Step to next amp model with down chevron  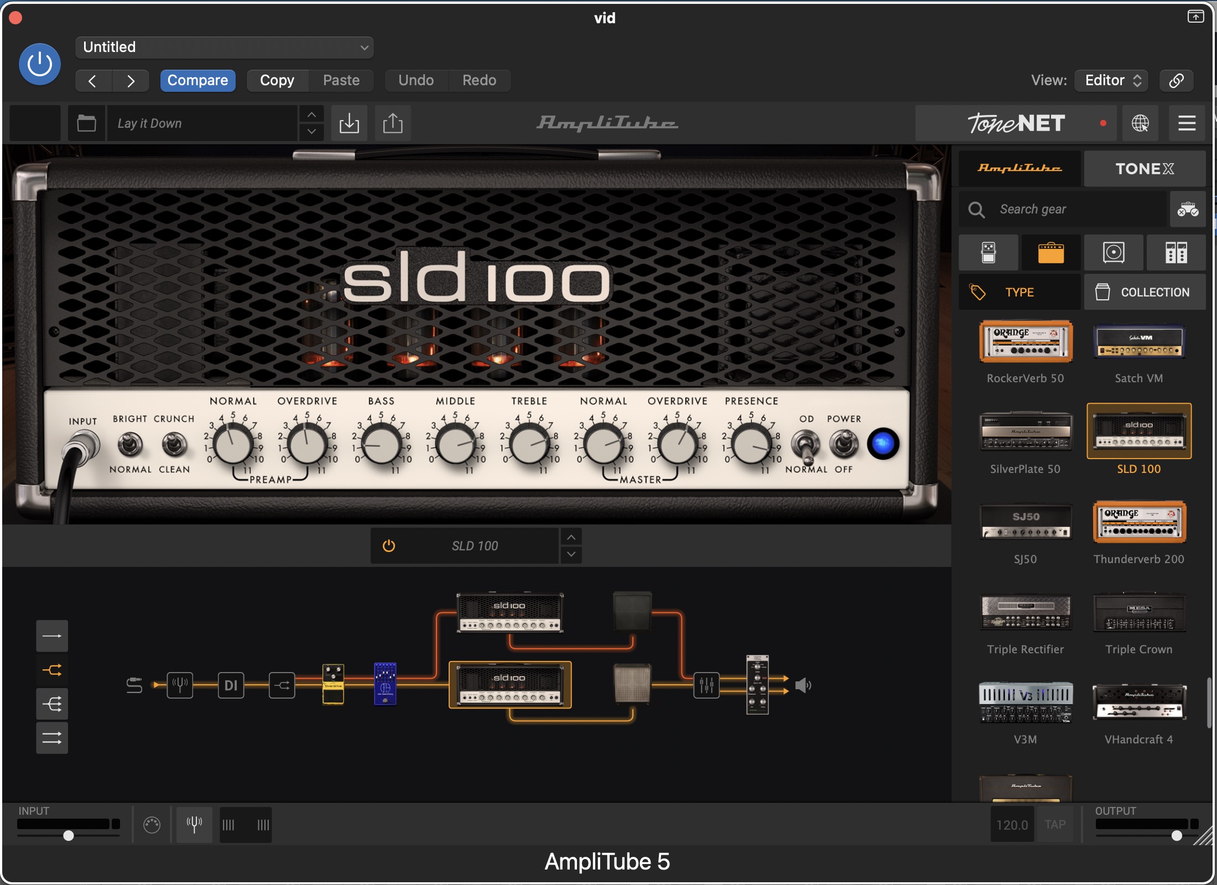coord(571,554)
